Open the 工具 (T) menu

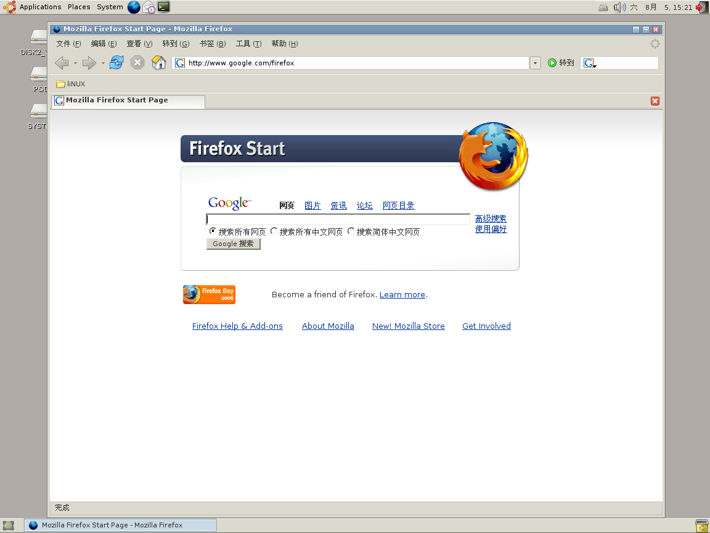[x=248, y=44]
